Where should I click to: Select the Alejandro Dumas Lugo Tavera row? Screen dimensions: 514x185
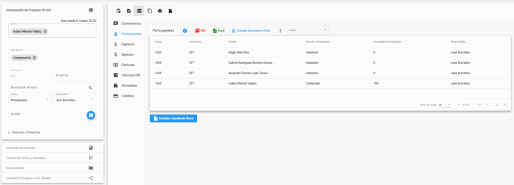(x=330, y=73)
